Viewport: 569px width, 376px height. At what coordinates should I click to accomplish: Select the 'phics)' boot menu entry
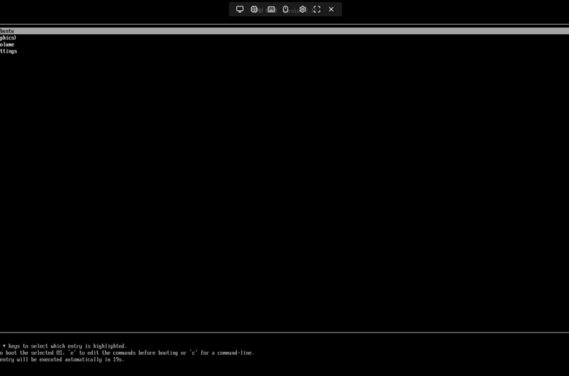8,38
